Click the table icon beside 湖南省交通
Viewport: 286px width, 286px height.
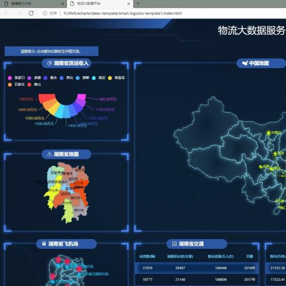point(174,244)
